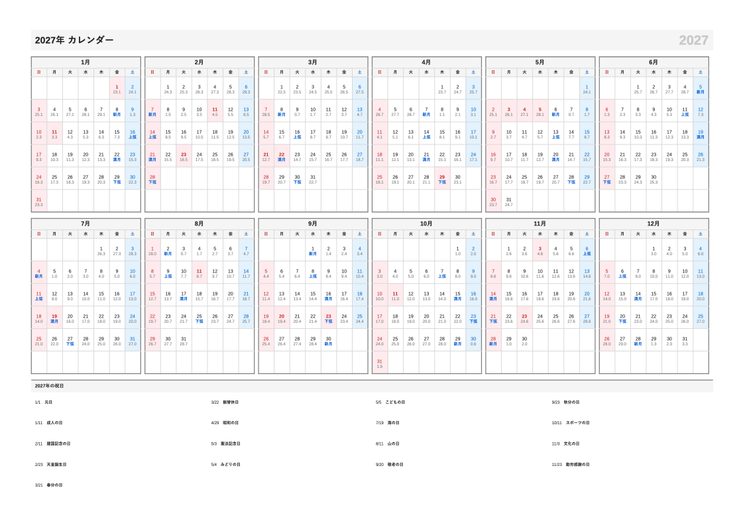
Task: Click day 31 cell in 12月
Action: click(685, 340)
